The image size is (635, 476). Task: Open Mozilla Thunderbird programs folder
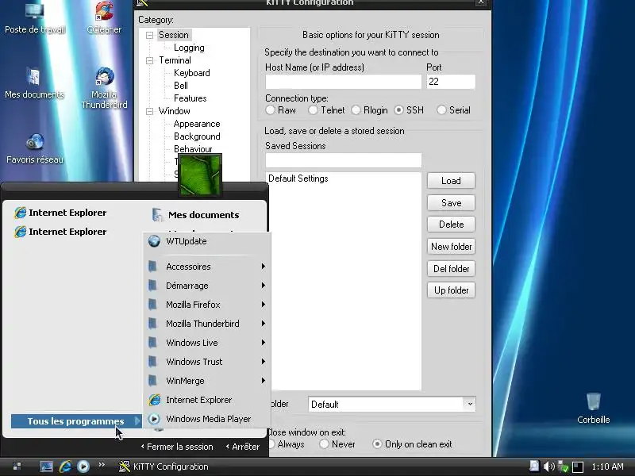pyautogui.click(x=206, y=324)
